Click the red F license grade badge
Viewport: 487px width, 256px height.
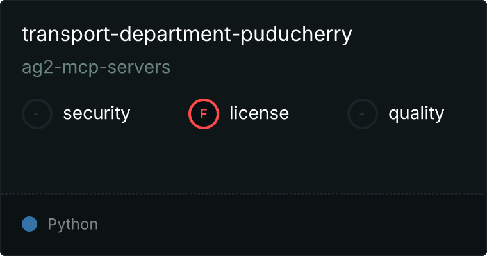click(204, 114)
